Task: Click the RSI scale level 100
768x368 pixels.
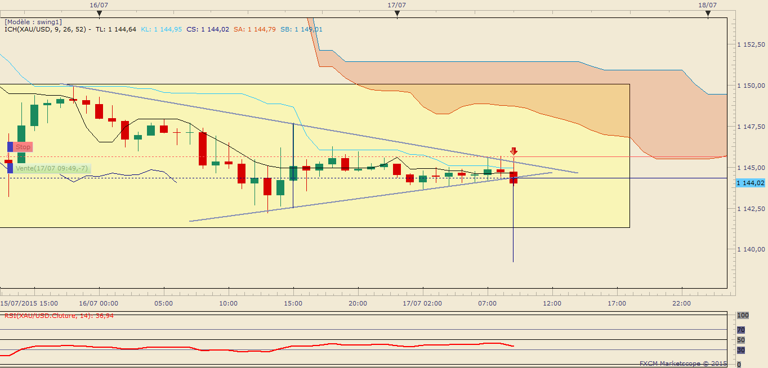Action: [742, 315]
